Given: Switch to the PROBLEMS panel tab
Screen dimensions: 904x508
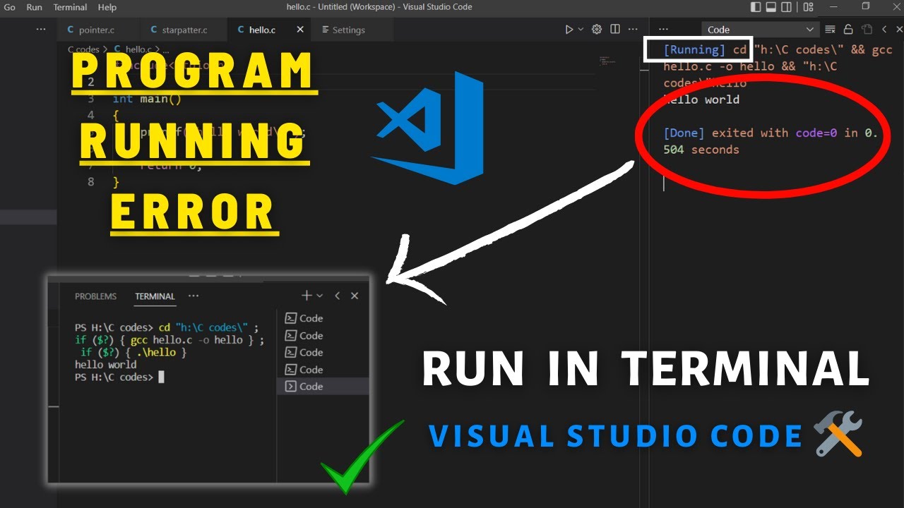Looking at the screenshot, I should 95,296.
